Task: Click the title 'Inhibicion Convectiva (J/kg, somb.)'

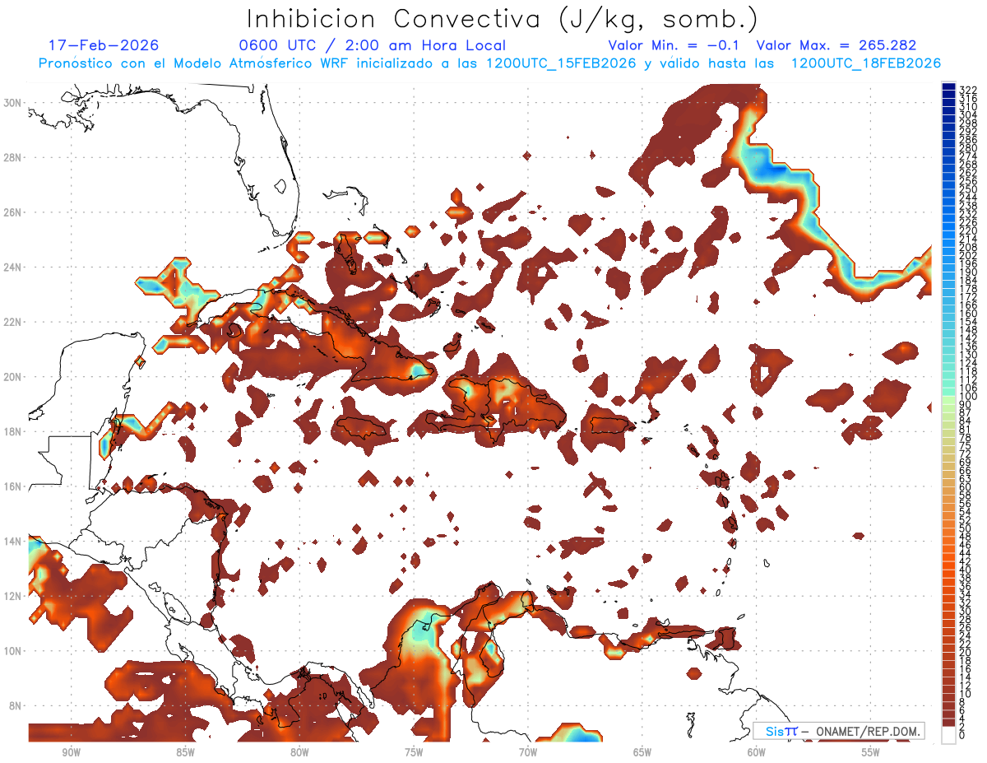Action: coord(502,19)
